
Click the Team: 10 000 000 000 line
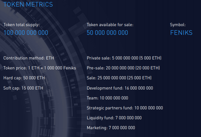click(107, 98)
